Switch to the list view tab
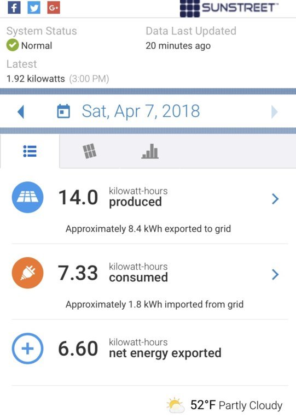Image resolution: width=296 pixels, height=419 pixels. tap(30, 151)
